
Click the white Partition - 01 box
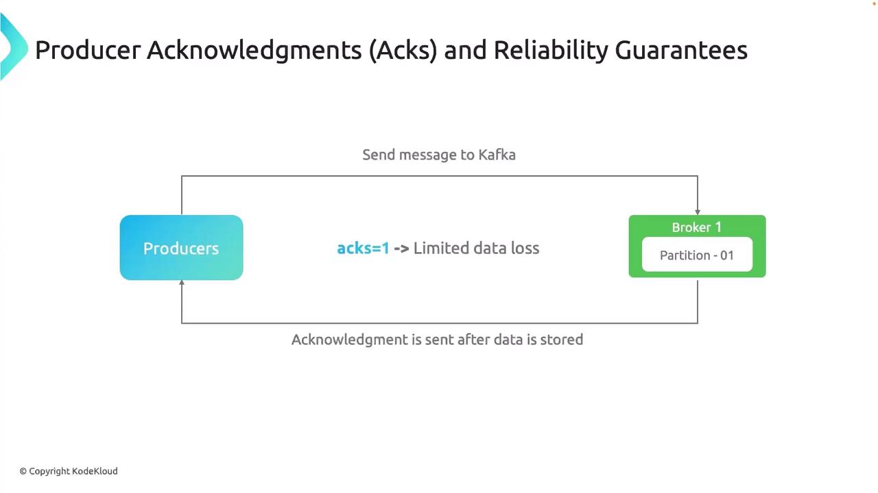tap(697, 255)
